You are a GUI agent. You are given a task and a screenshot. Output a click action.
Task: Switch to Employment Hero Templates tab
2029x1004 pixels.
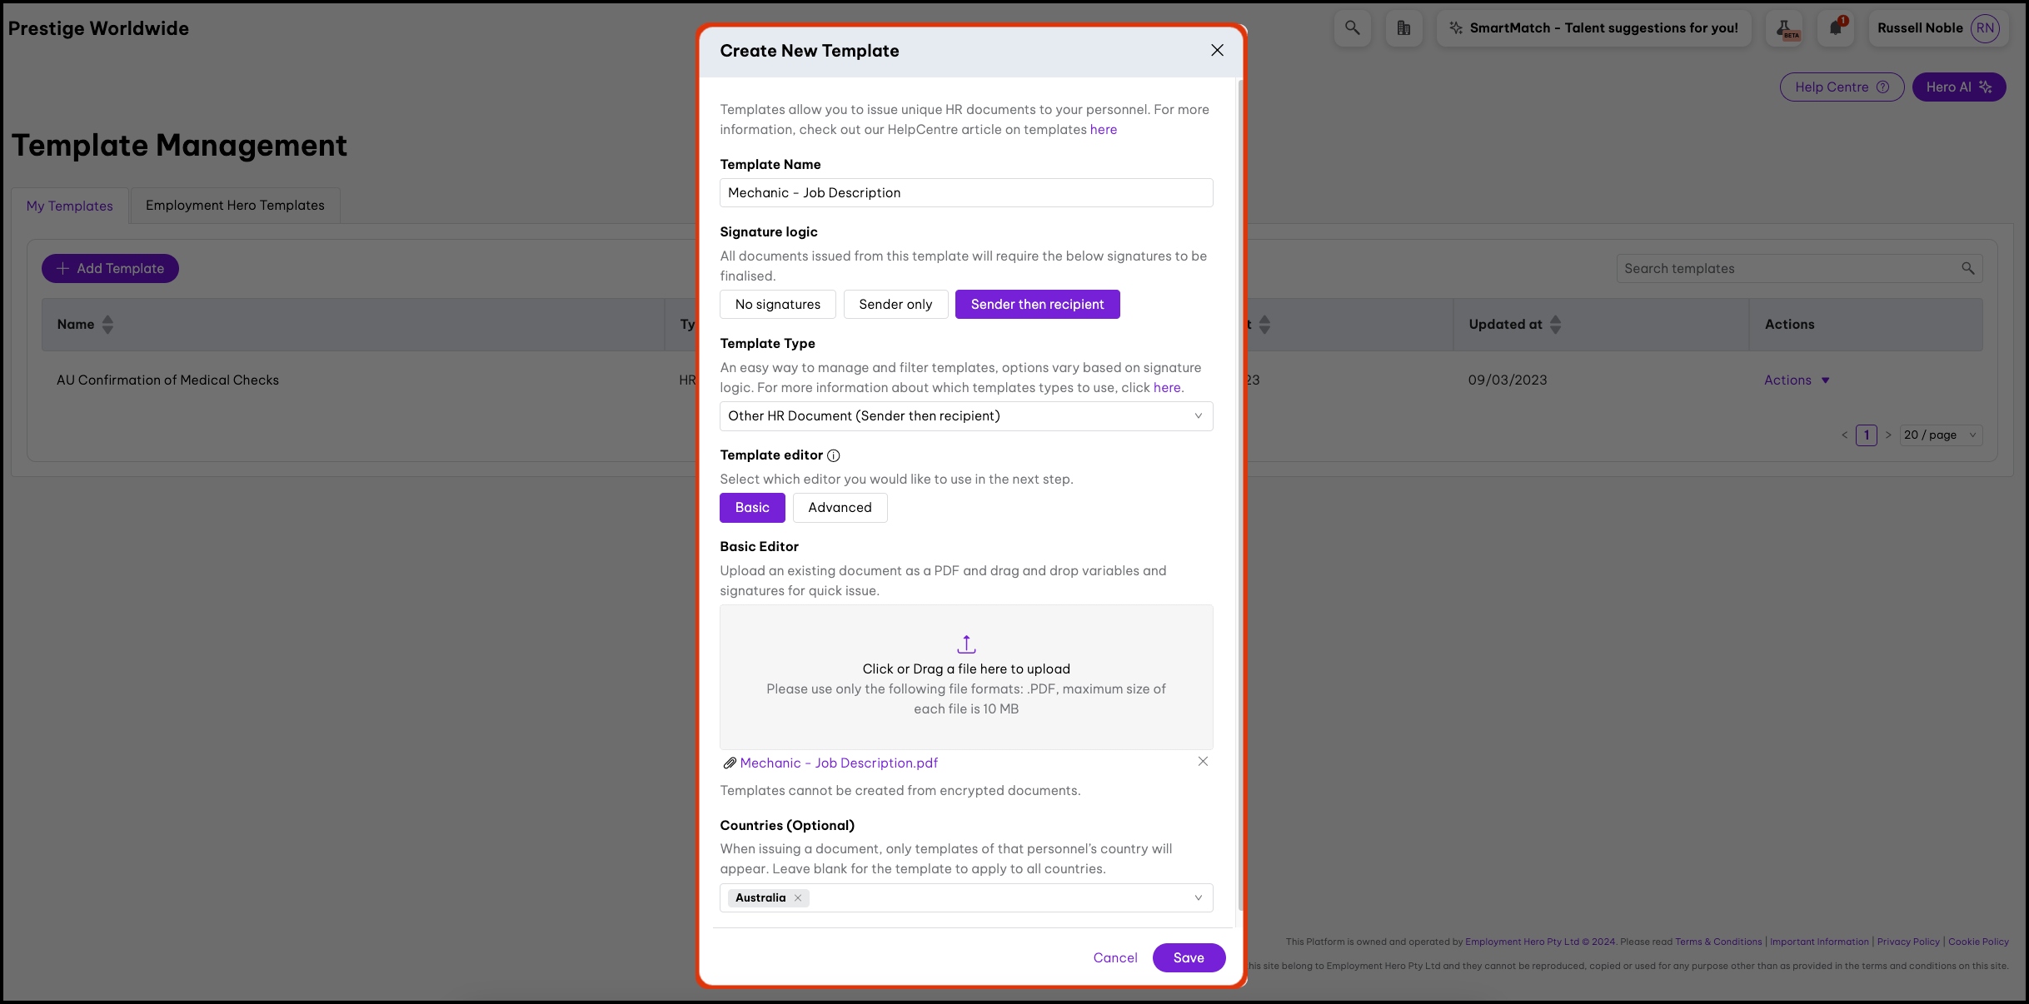point(235,206)
